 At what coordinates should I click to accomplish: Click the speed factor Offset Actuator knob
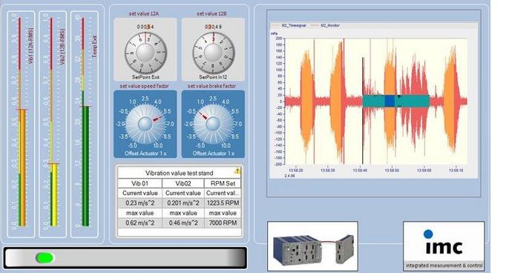145,124
